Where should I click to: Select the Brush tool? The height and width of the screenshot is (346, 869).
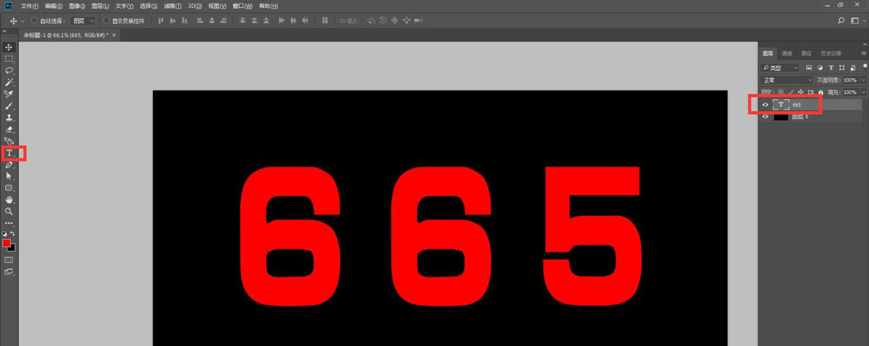click(x=9, y=105)
